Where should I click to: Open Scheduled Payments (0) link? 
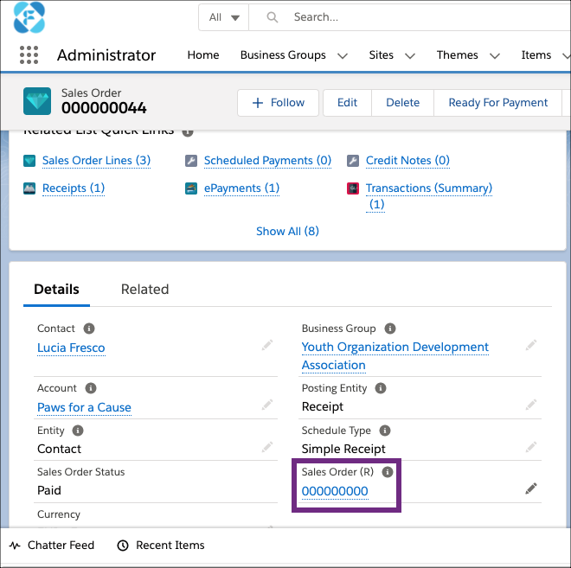click(x=267, y=161)
